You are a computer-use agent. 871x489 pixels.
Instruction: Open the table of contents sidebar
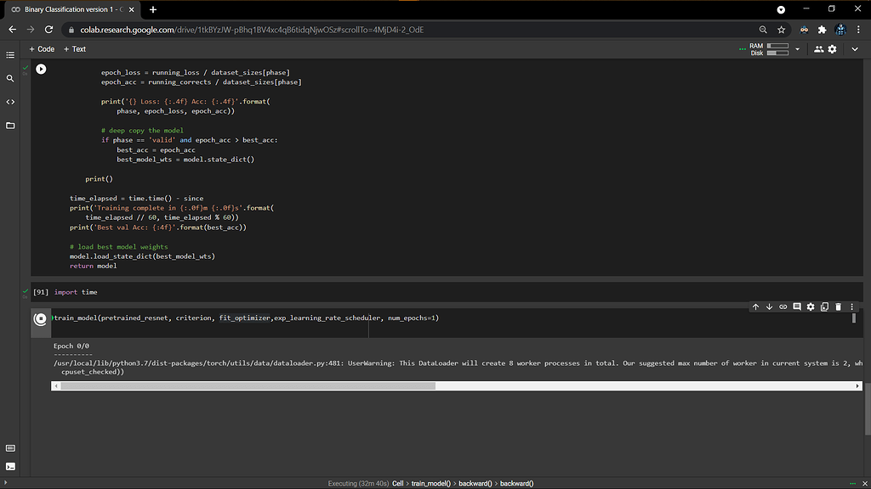click(10, 56)
